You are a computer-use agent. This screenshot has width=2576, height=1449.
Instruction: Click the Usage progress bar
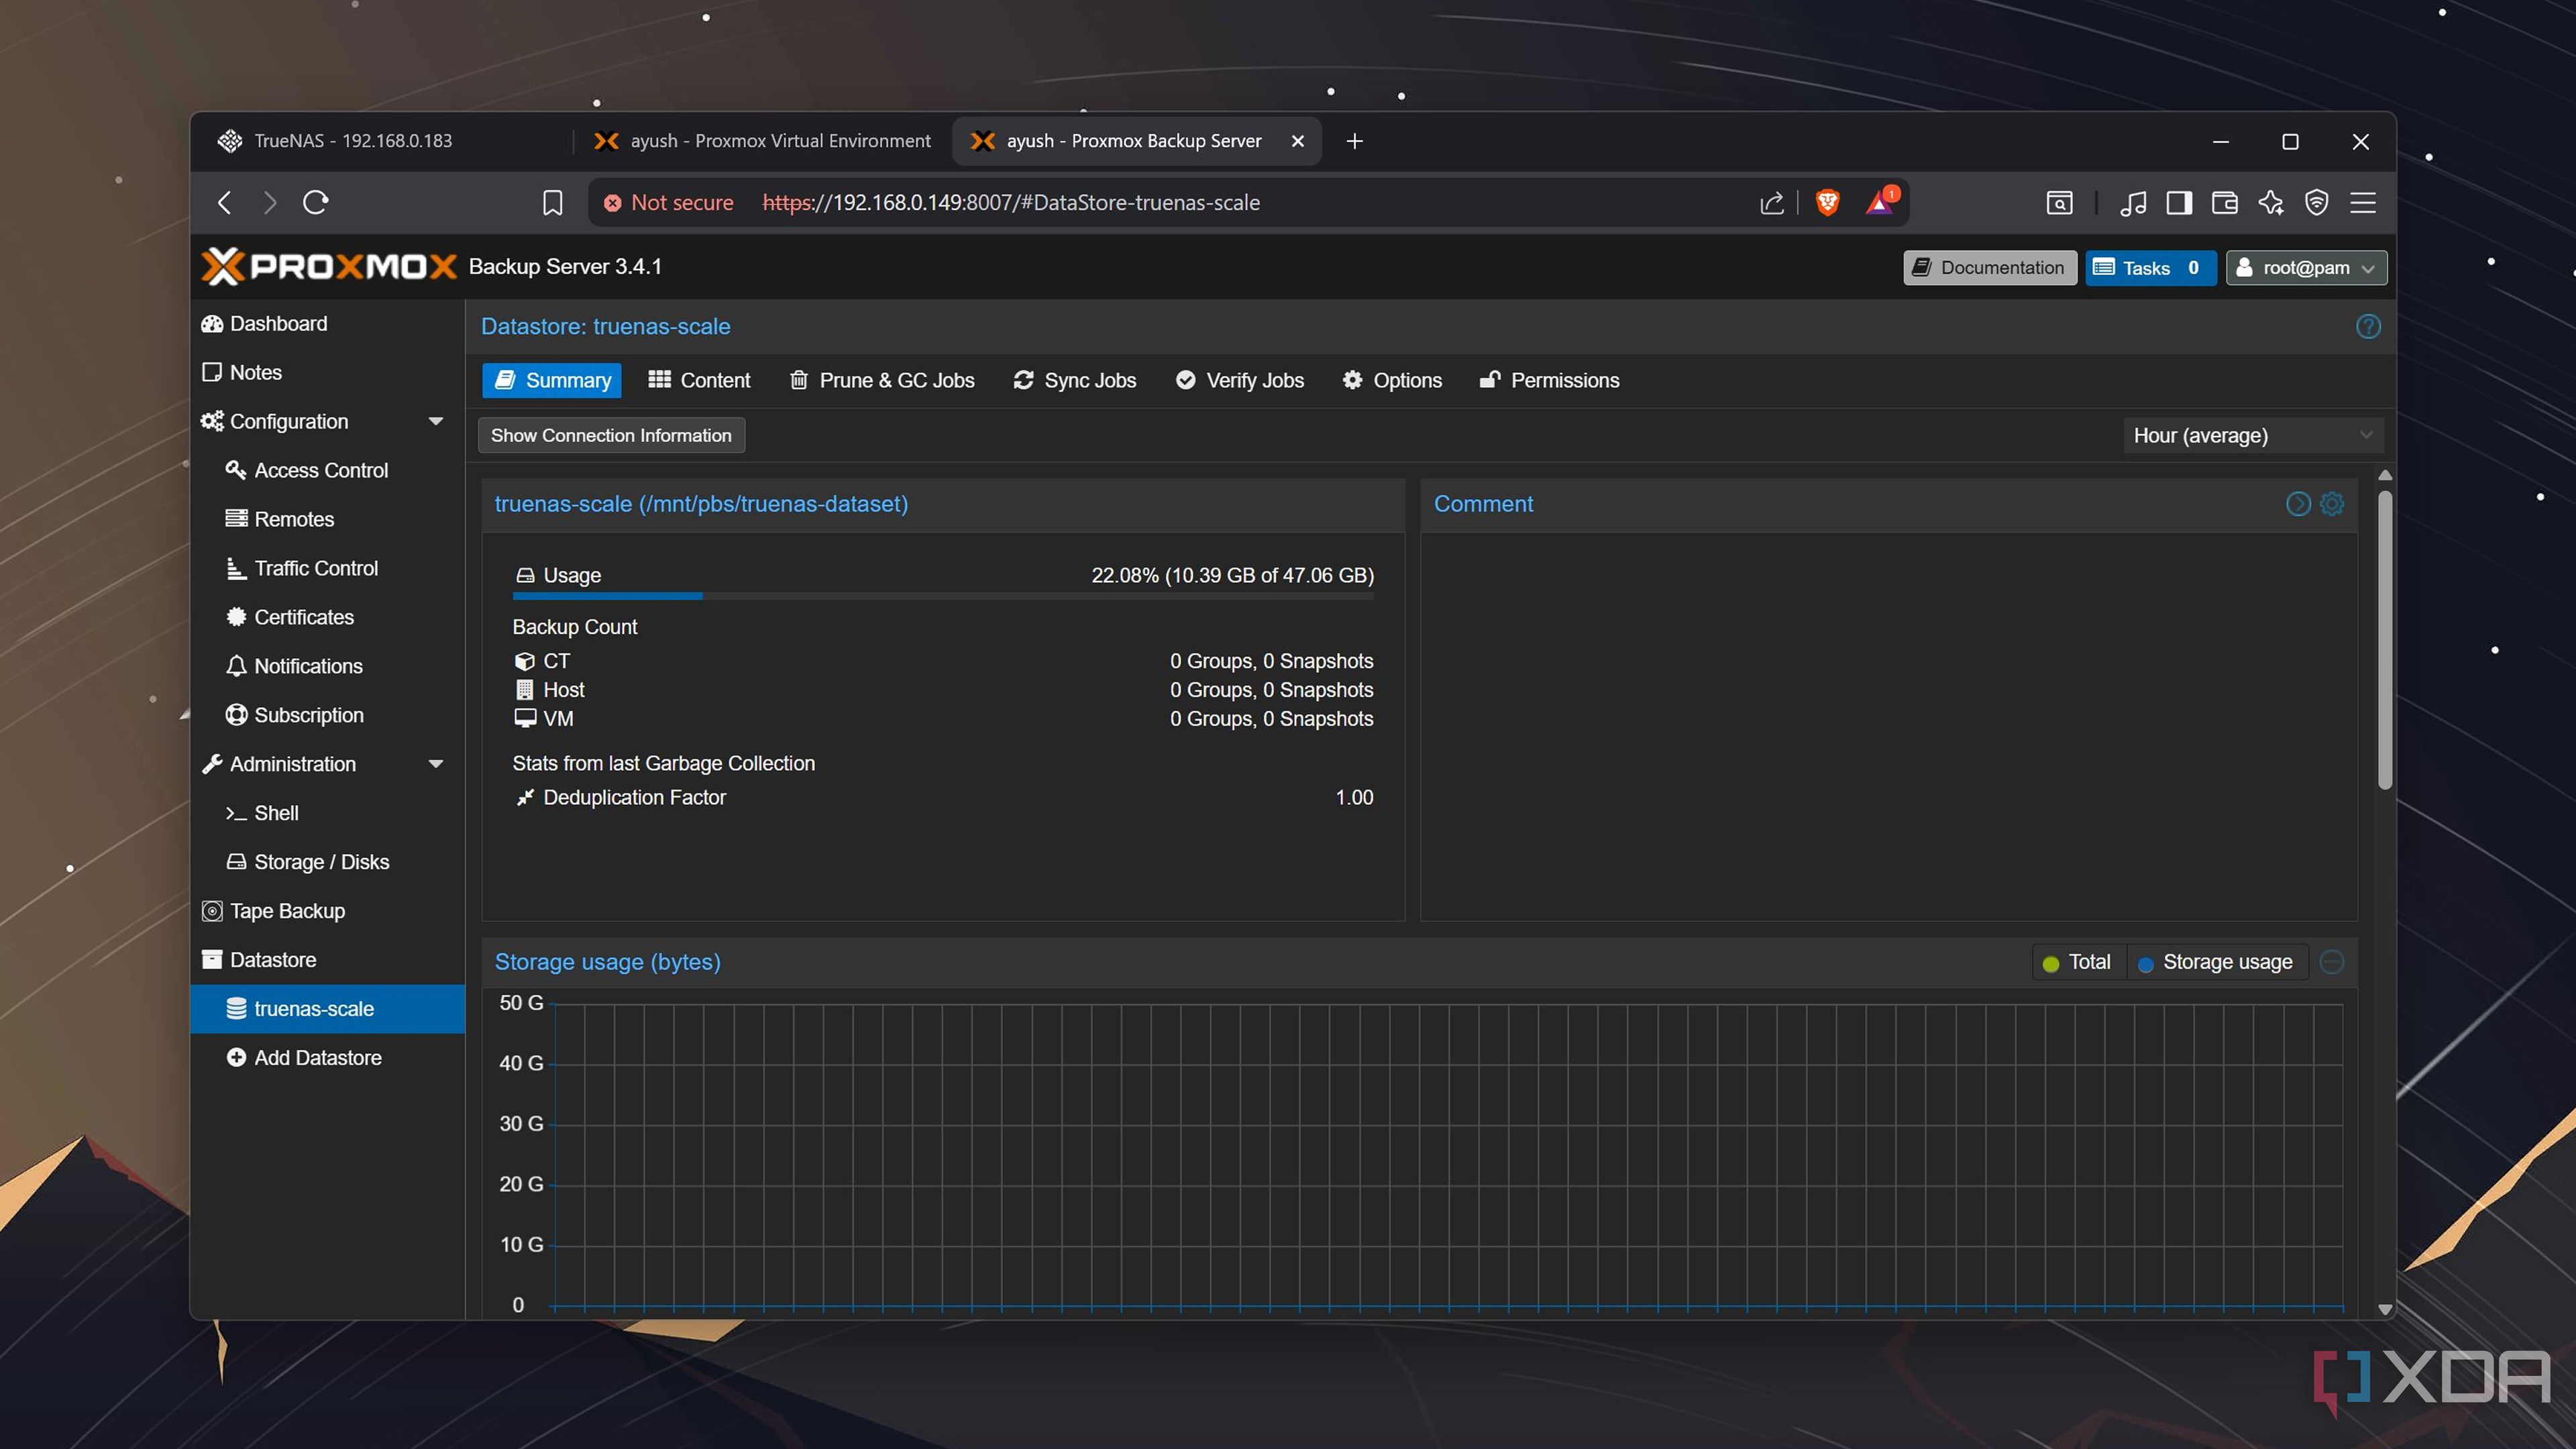(x=943, y=596)
